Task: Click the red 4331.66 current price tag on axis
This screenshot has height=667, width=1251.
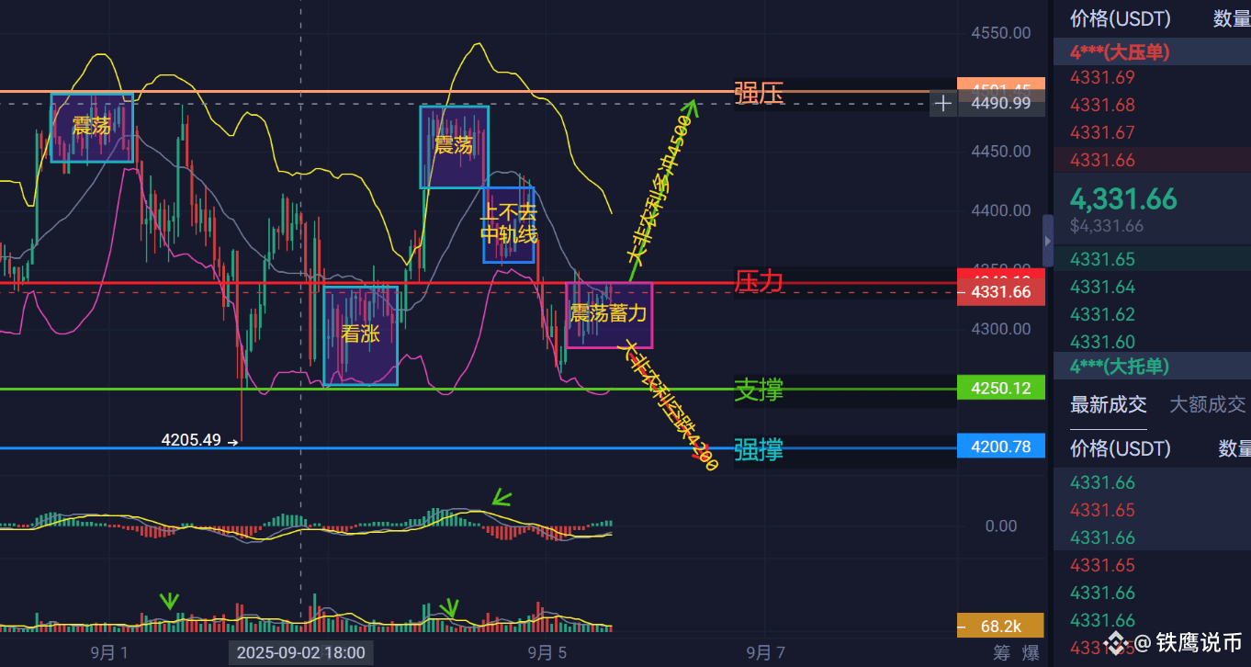Action: [x=1001, y=293]
